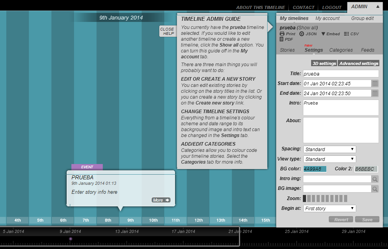Image resolution: width=388 pixels, height=249 pixels.
Task: Download timeline as PDF
Action: tap(286, 40)
